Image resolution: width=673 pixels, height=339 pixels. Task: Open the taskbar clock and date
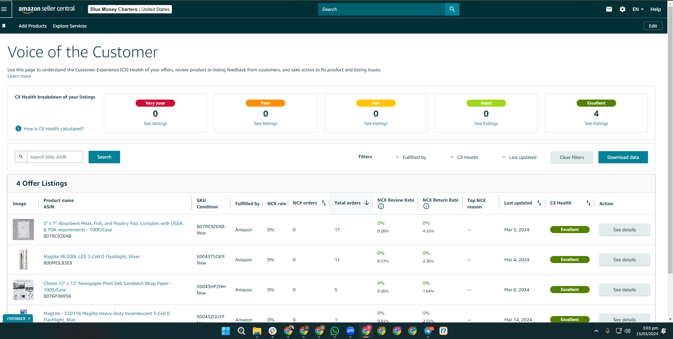click(x=647, y=331)
